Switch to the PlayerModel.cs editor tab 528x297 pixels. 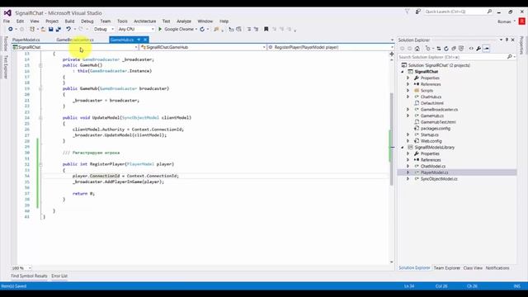coord(26,40)
